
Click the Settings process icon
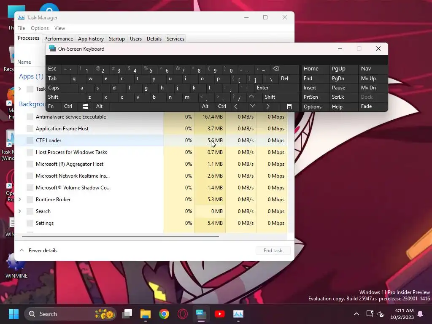30,223
